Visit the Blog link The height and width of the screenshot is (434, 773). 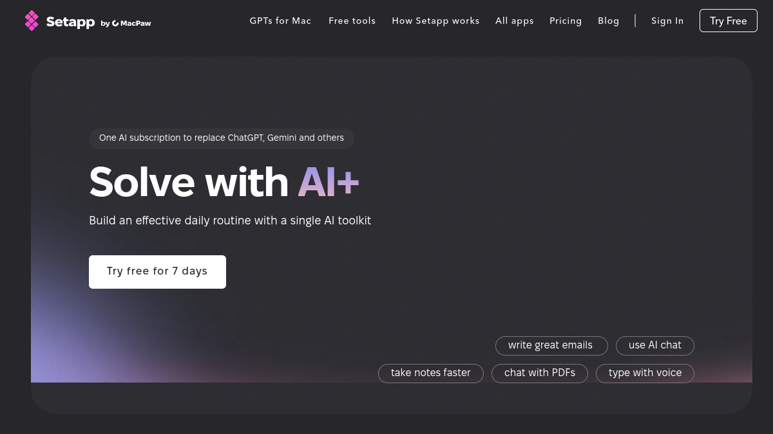click(x=609, y=21)
